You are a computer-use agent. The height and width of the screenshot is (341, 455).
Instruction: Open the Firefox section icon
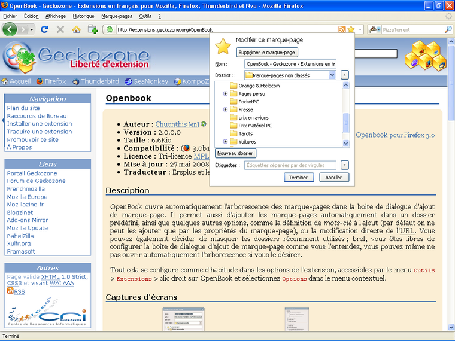[x=40, y=81]
